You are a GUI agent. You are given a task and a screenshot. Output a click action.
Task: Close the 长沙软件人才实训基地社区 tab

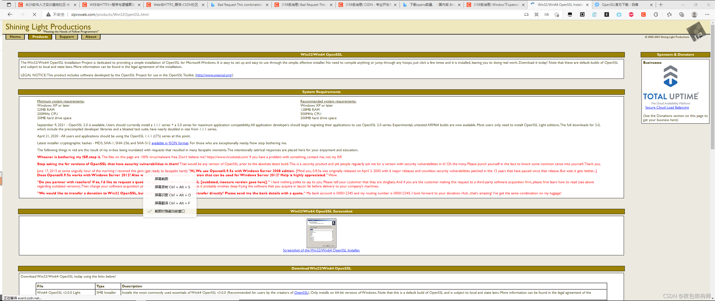[75, 5]
